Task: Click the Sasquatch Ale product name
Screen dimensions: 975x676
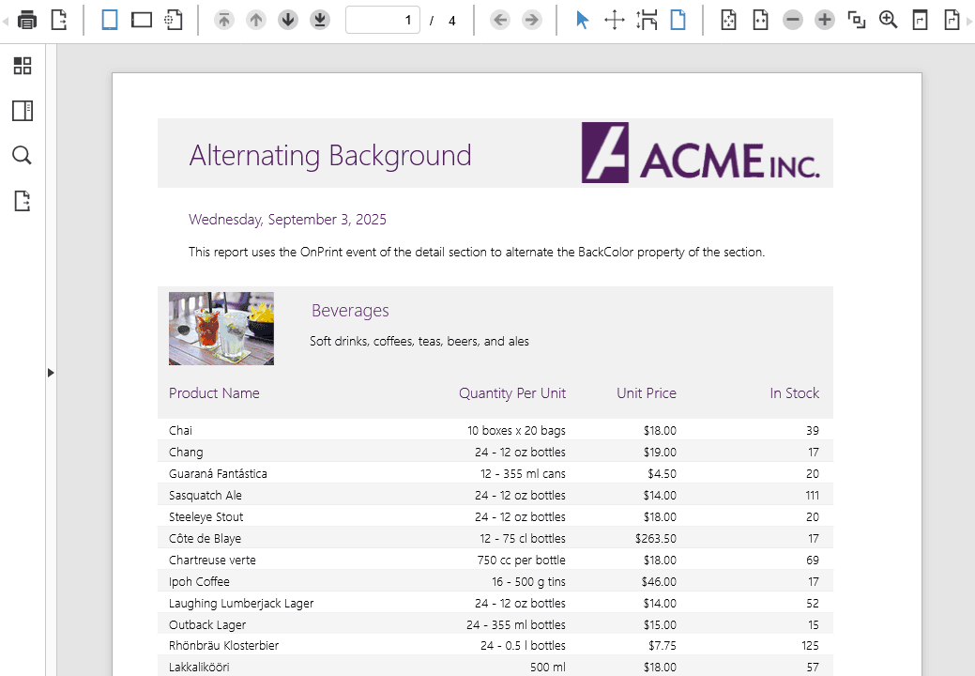Action: pos(206,496)
